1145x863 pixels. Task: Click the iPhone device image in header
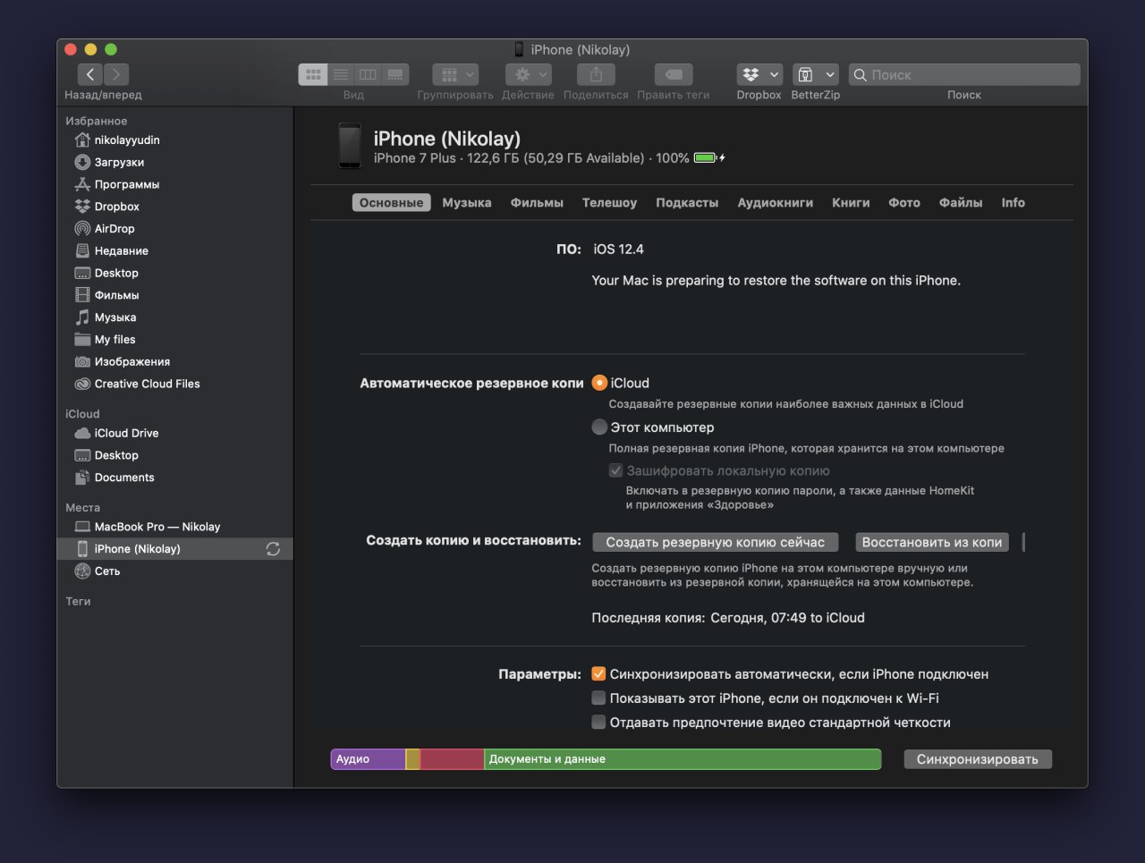pyautogui.click(x=350, y=146)
